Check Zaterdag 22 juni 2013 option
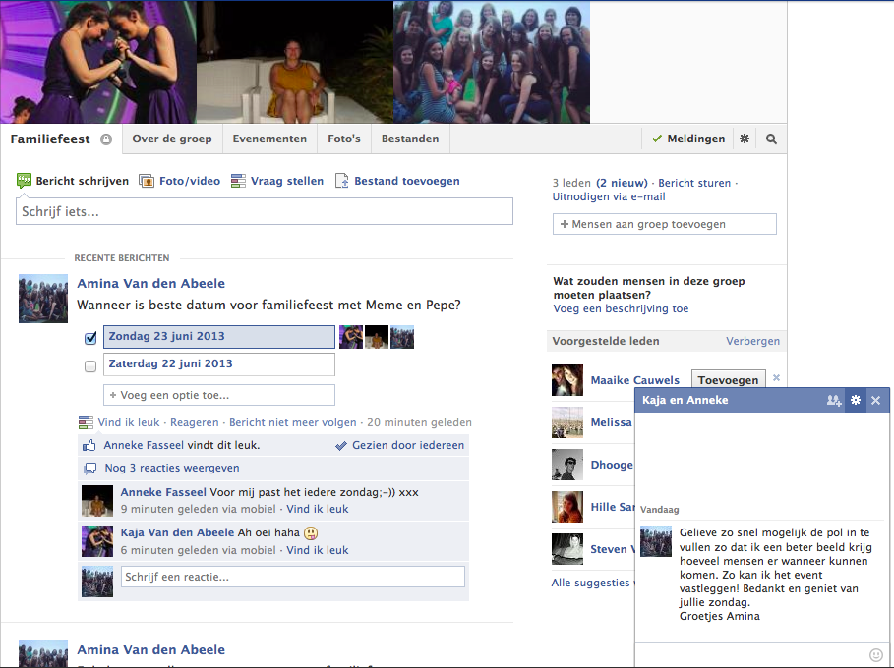 [x=90, y=365]
